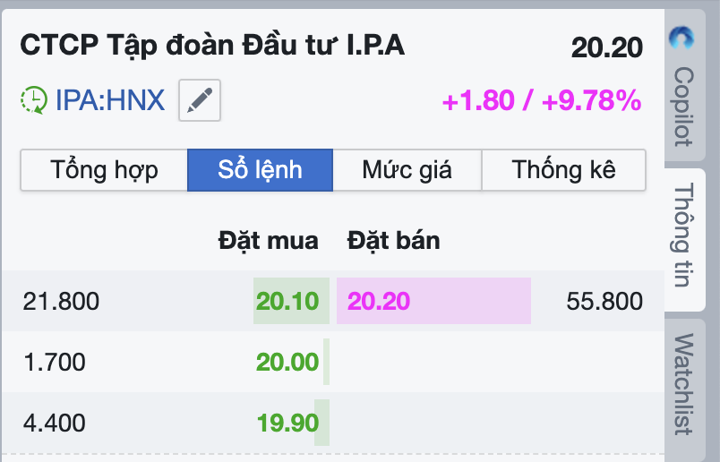Pick the bid price 20.00

pyautogui.click(x=287, y=362)
